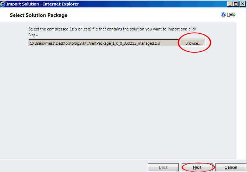Click the word "Next." below the instructions

click(x=33, y=34)
